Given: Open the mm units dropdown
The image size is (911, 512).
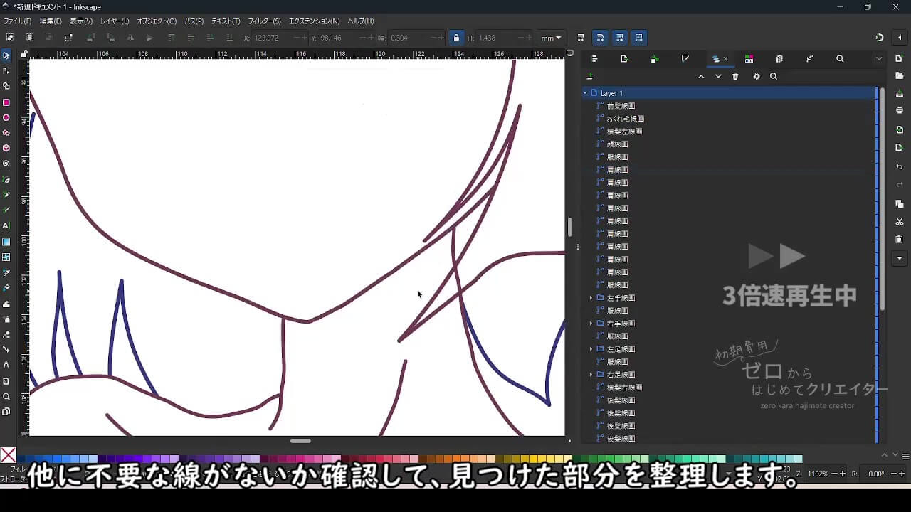Looking at the screenshot, I should tap(551, 38).
